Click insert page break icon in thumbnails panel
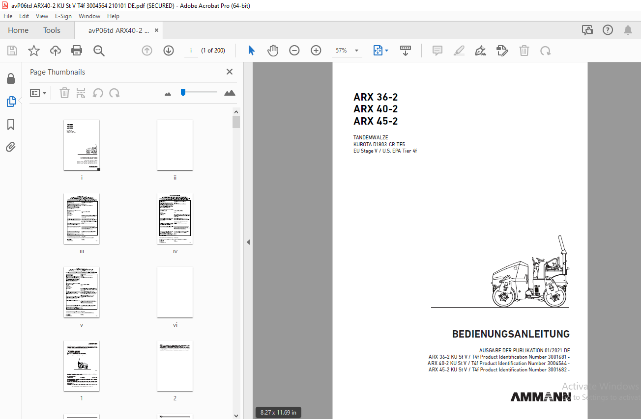 [81, 93]
